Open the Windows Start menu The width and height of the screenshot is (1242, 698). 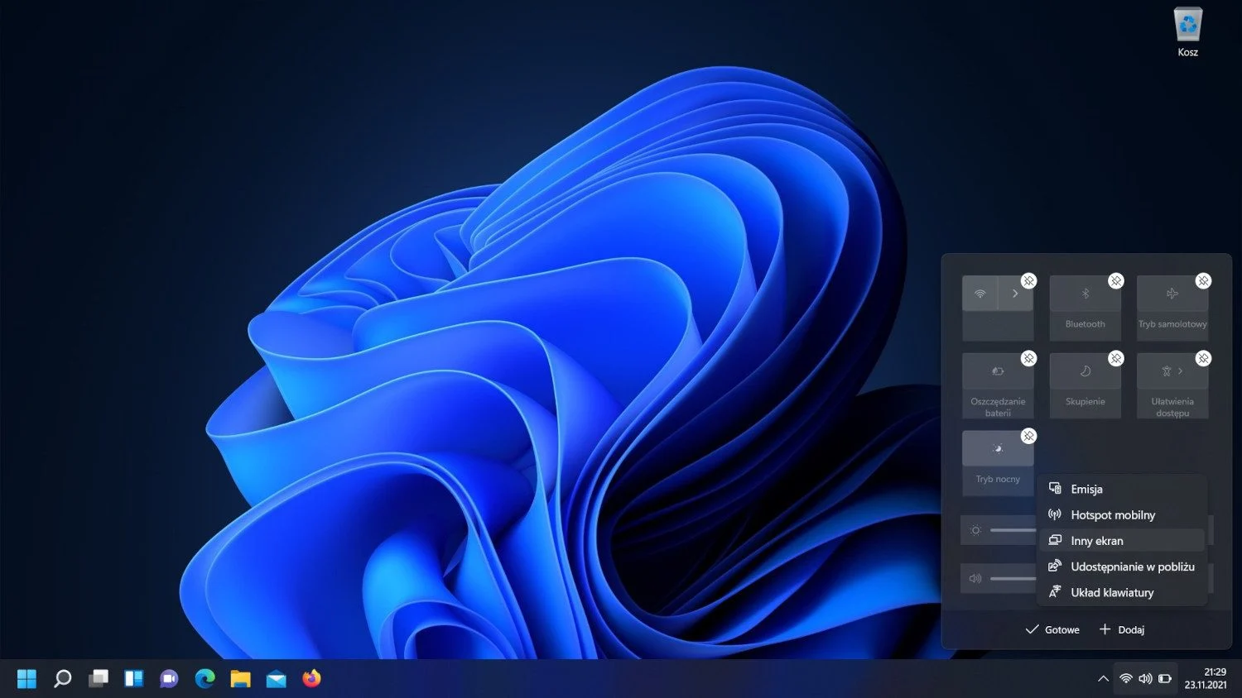[x=26, y=679]
